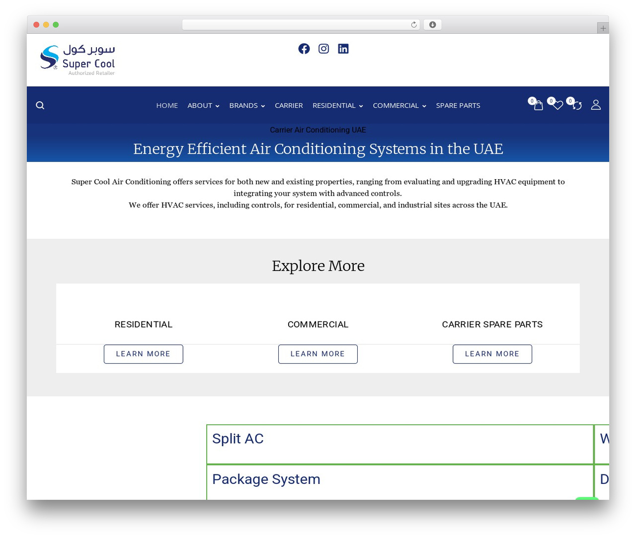Open the wishlist heart icon

[557, 105]
